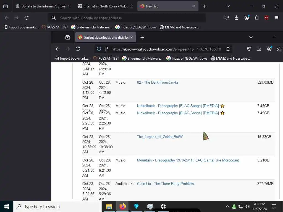Open File Explorer from the taskbar
The height and width of the screenshot is (212, 283).
point(109,206)
